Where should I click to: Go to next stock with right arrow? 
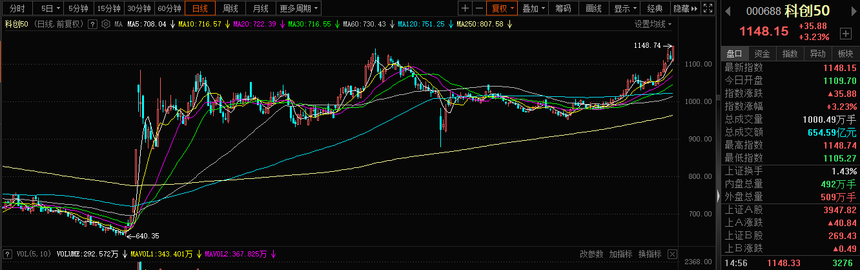pyautogui.click(x=854, y=10)
